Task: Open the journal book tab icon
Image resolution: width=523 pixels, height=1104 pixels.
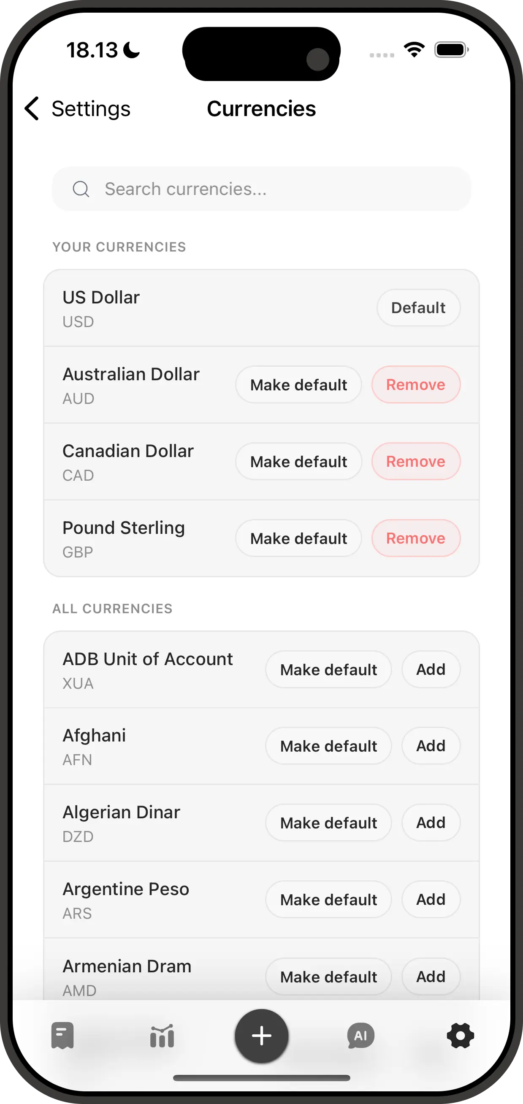Action: 62,1036
